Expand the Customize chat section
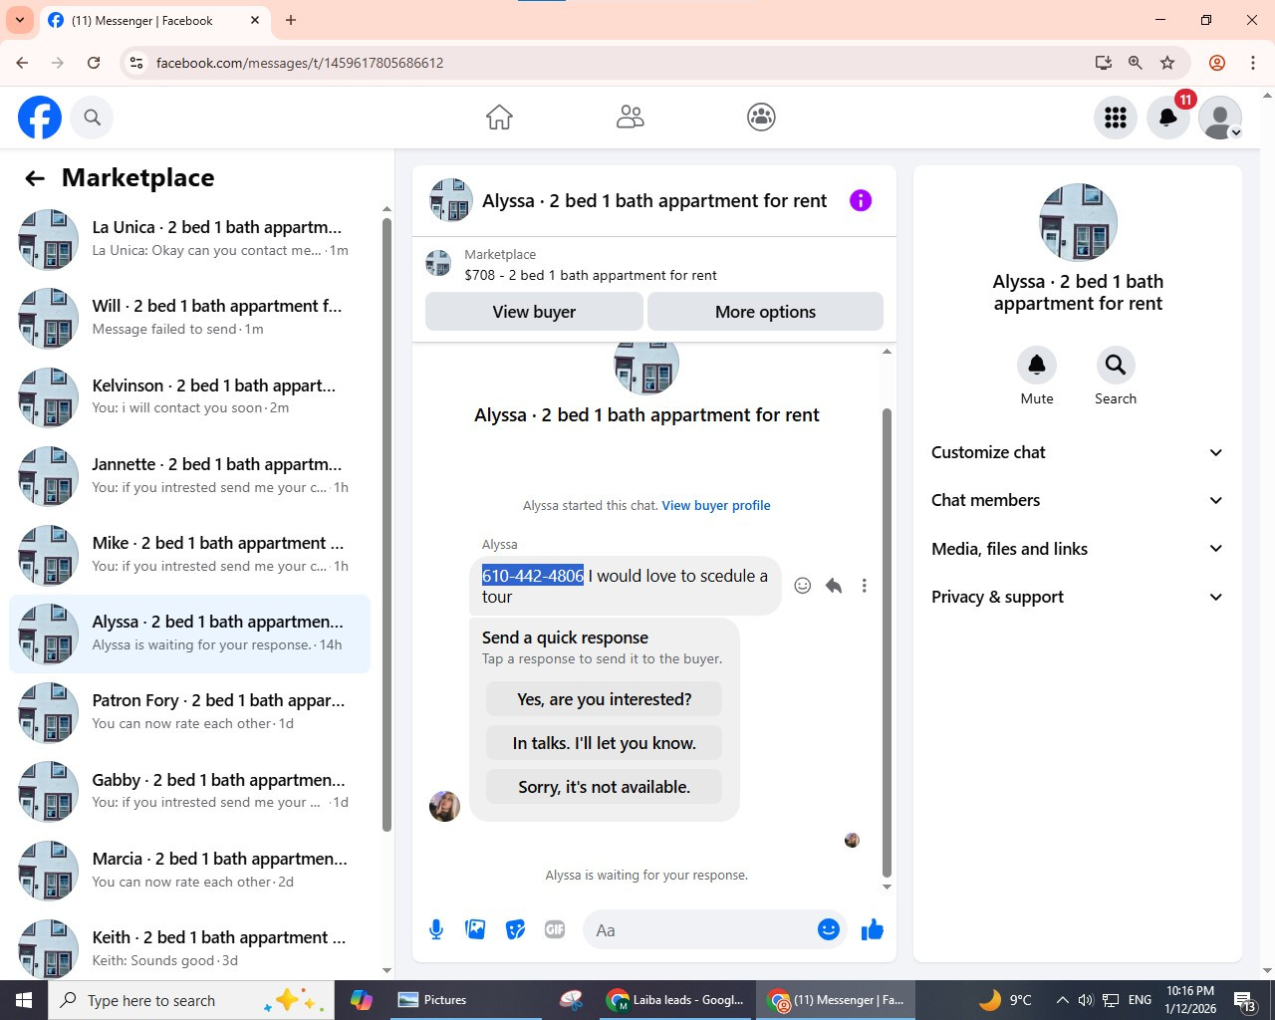Screen dimensions: 1275x1020 (x=1078, y=452)
